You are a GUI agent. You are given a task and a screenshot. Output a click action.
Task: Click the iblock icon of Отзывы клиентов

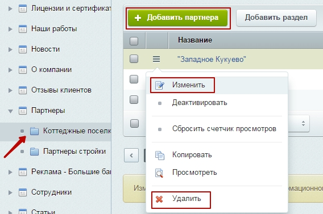pos(23,90)
